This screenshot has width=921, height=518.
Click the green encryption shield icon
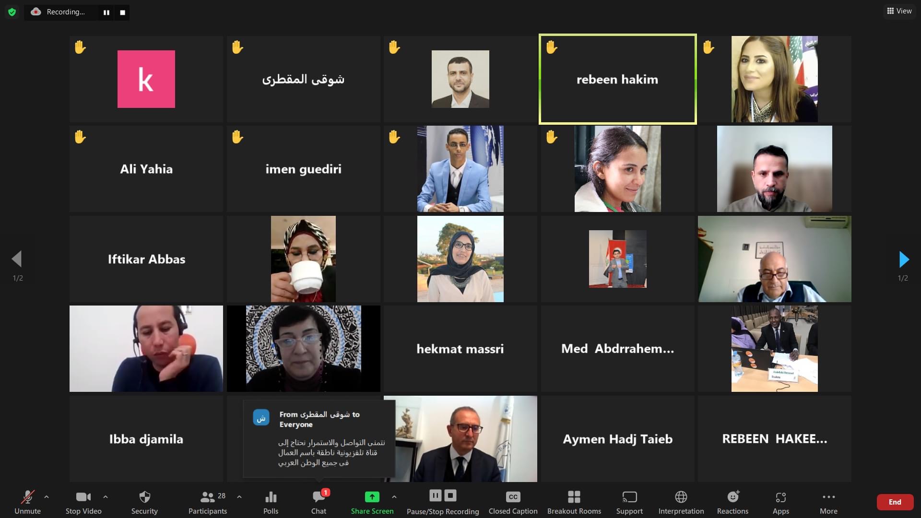12,12
